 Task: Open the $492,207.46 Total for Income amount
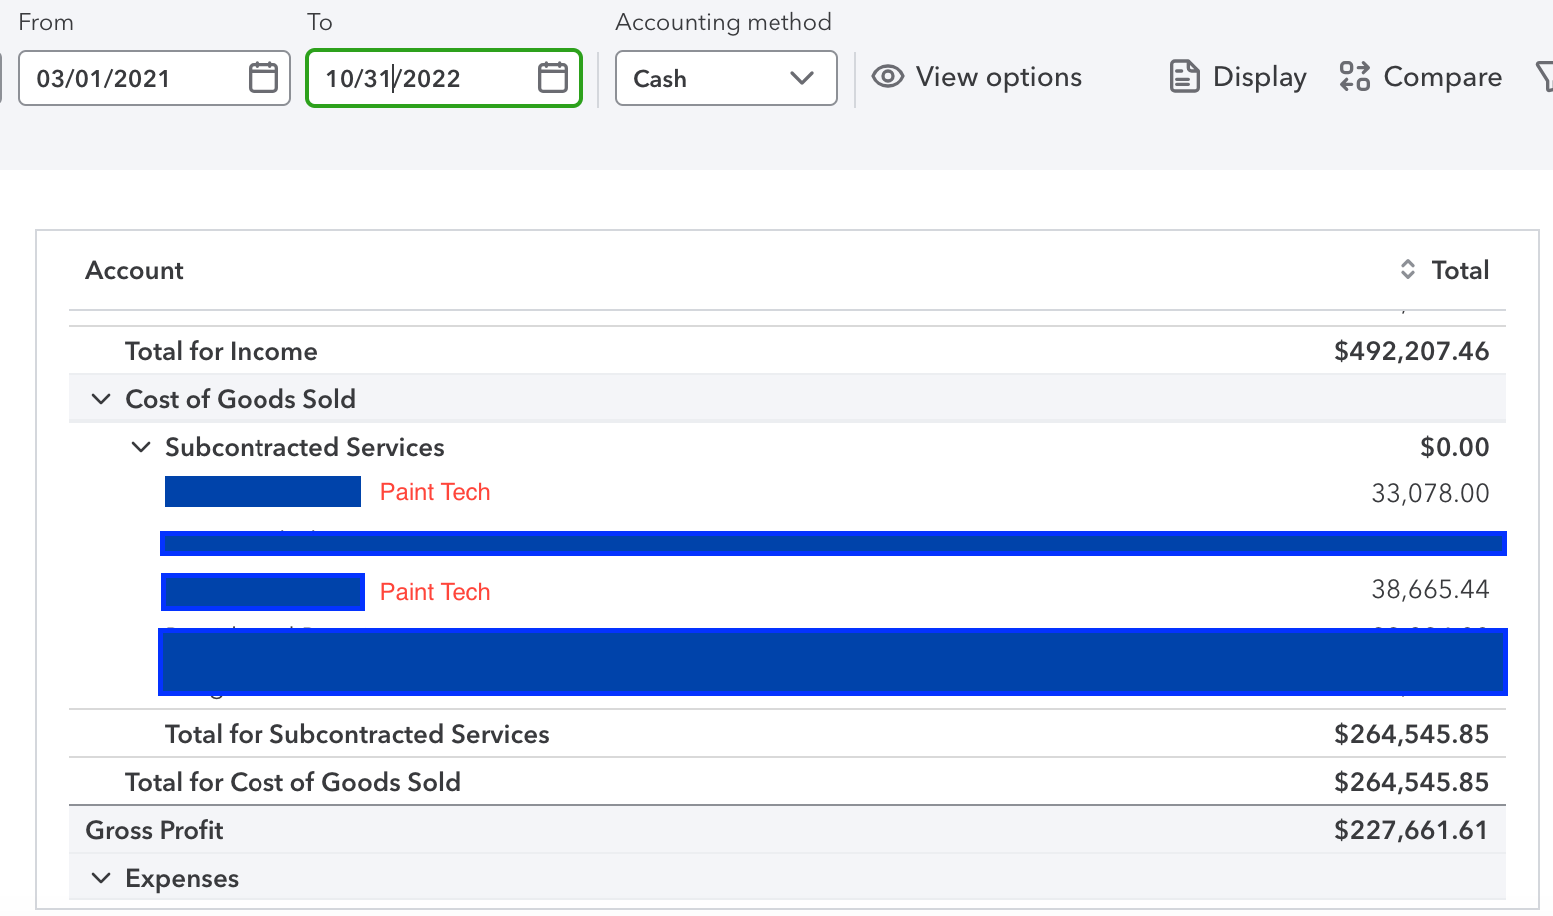coord(1411,351)
